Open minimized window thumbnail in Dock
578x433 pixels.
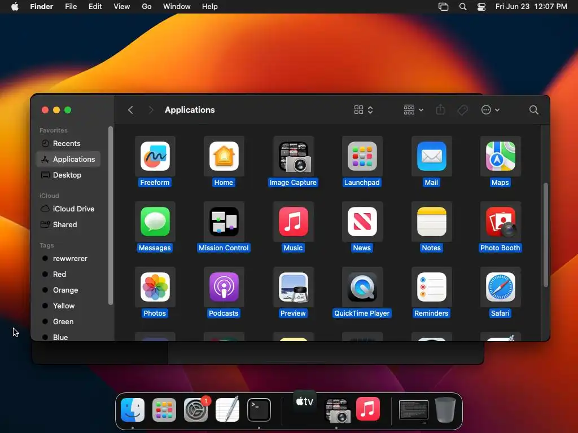click(x=414, y=410)
